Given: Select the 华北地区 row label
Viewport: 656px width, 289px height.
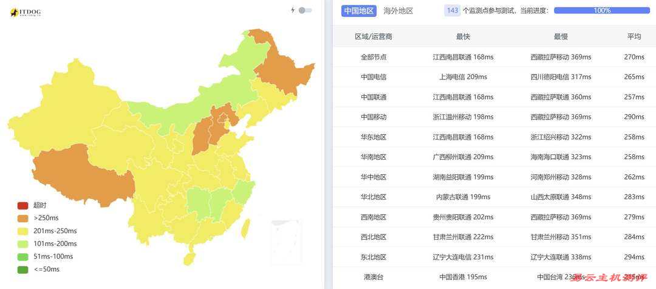Looking at the screenshot, I should point(374,197).
